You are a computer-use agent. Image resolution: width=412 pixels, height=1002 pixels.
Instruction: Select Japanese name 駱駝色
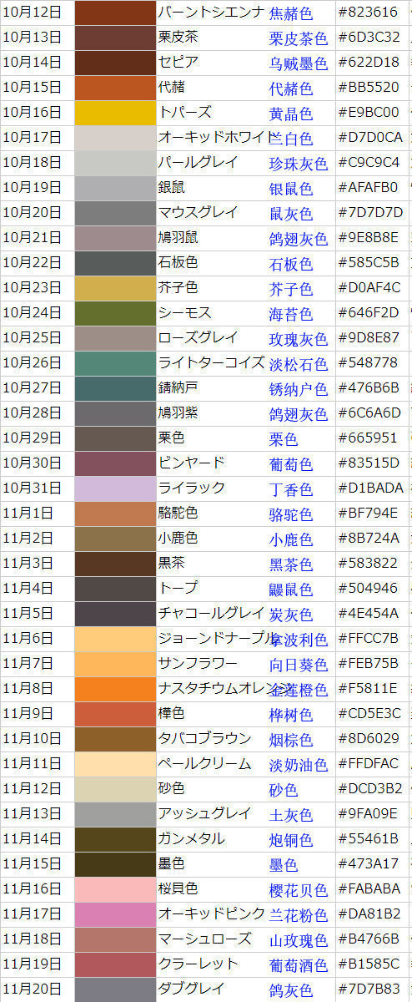(178, 513)
